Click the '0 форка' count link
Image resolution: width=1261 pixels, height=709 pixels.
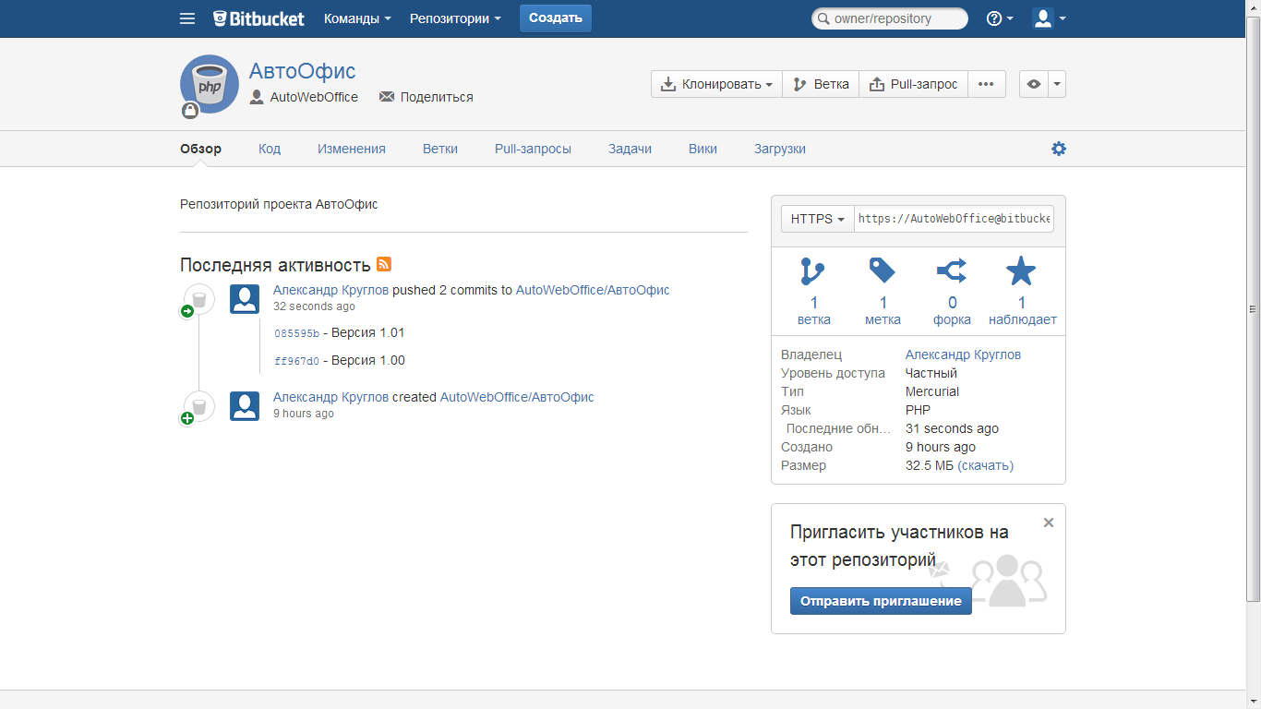pos(952,311)
